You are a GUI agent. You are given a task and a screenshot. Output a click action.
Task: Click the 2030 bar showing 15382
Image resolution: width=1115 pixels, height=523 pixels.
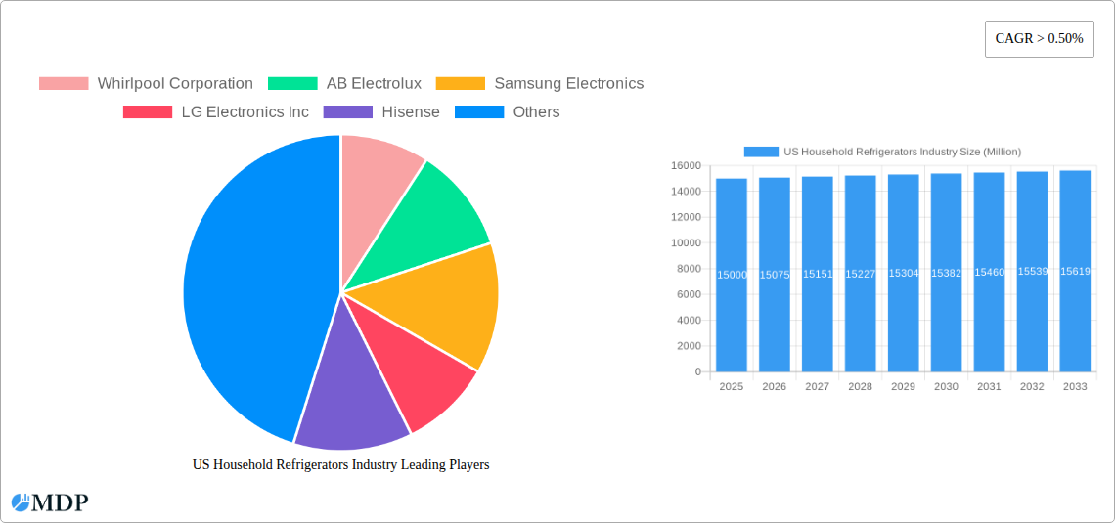[947, 273]
